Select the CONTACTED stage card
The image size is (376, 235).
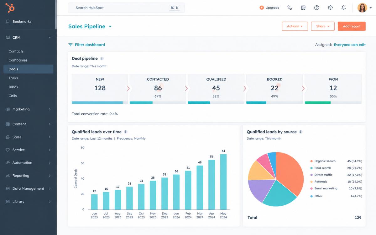pyautogui.click(x=158, y=89)
